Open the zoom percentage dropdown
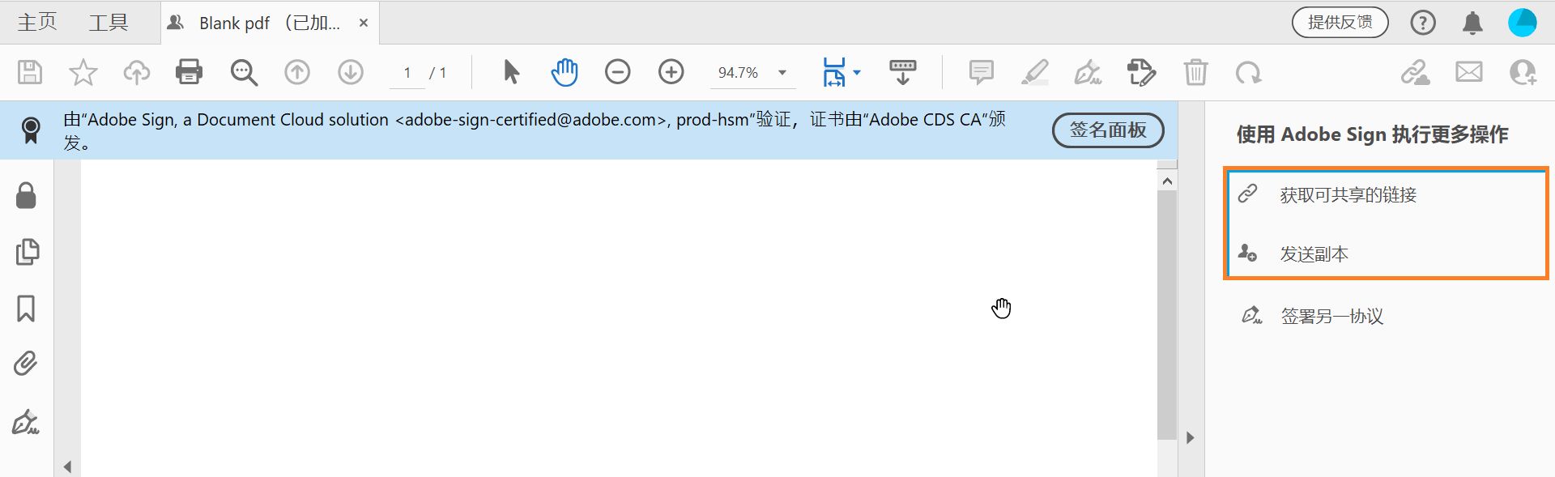This screenshot has width=1555, height=477. point(782,72)
